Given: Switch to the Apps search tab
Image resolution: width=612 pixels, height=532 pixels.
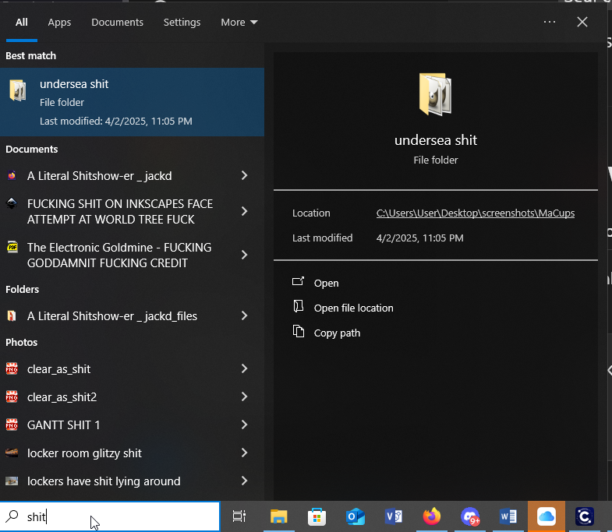Looking at the screenshot, I should [x=59, y=23].
